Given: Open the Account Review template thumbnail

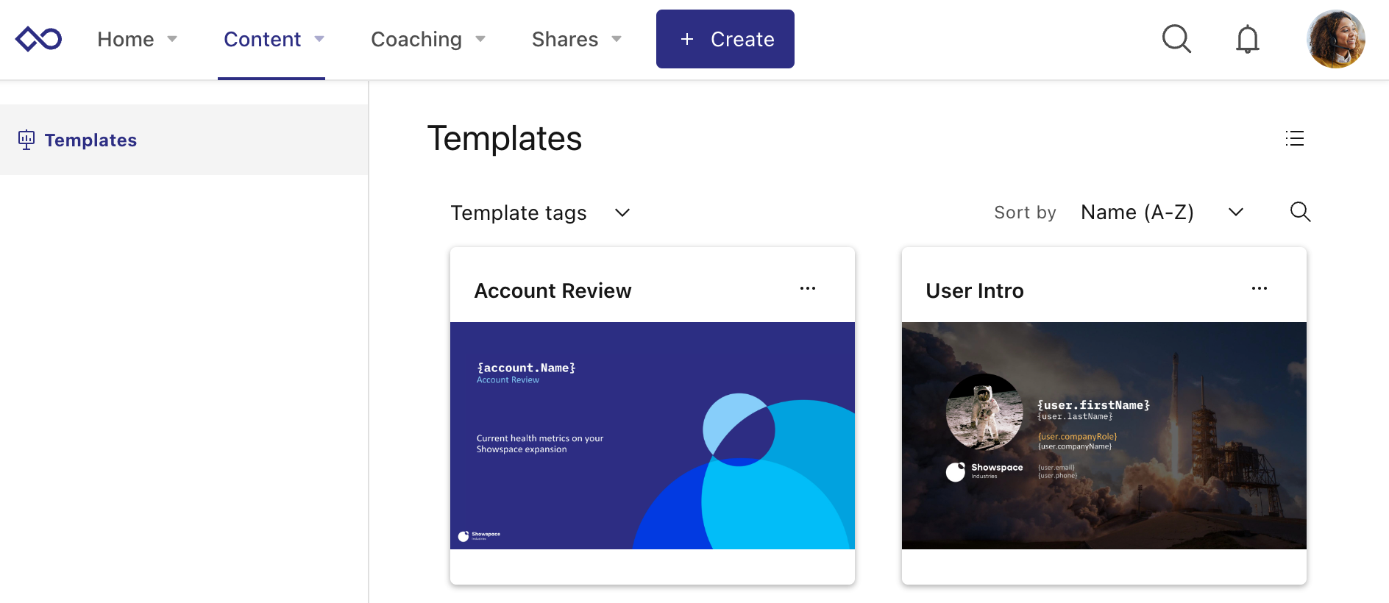Looking at the screenshot, I should click(653, 435).
